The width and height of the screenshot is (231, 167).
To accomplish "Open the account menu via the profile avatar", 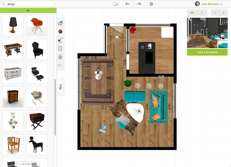I will 197,4.
